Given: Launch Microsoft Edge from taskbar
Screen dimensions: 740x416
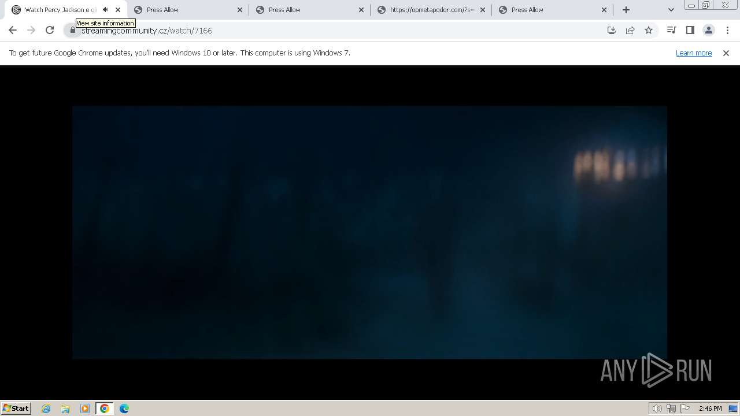Looking at the screenshot, I should point(124,408).
